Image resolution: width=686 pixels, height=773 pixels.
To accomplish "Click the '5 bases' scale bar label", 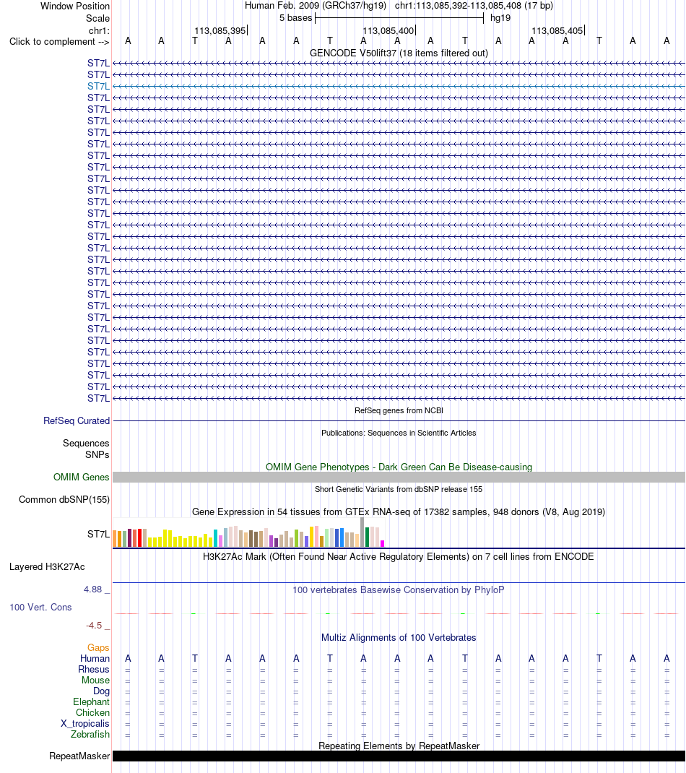I will tap(295, 18).
